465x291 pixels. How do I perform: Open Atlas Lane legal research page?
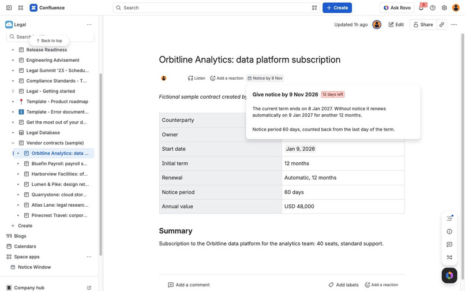click(60, 205)
